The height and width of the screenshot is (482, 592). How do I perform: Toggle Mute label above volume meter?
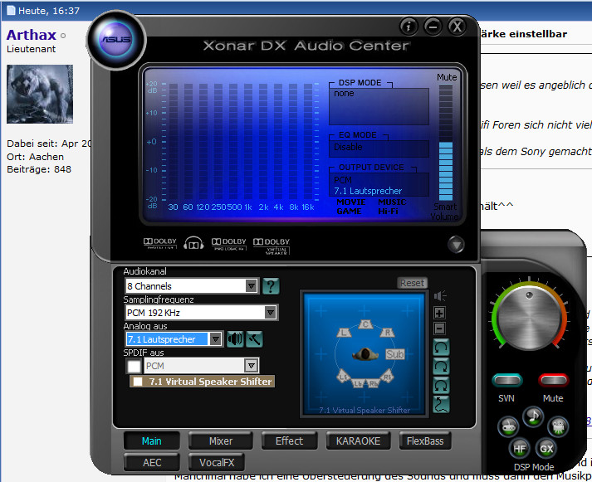[x=447, y=77]
